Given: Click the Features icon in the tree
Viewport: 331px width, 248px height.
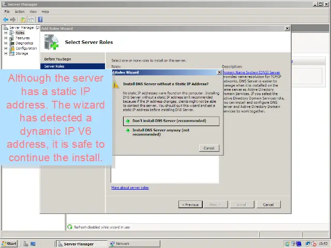Looking at the screenshot, I should pyautogui.click(x=12, y=38).
